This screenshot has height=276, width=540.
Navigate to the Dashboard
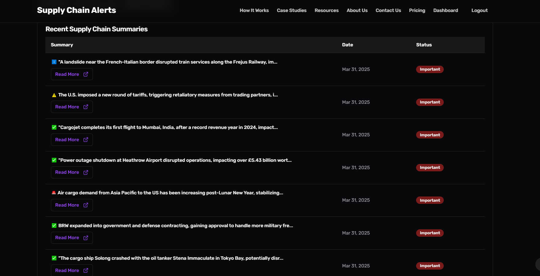[445, 10]
